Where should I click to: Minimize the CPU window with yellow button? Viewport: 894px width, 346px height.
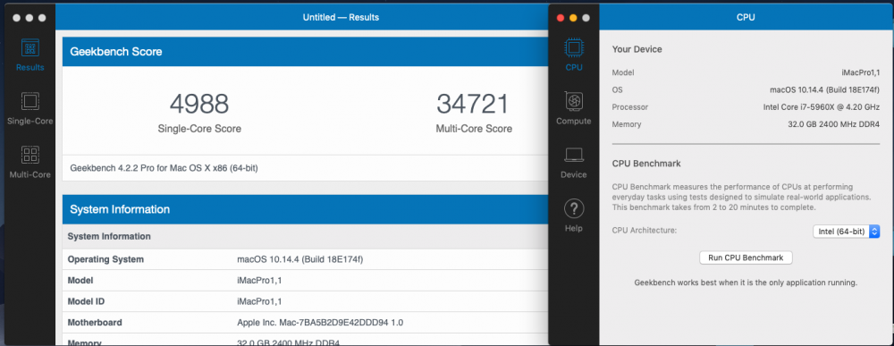point(573,18)
